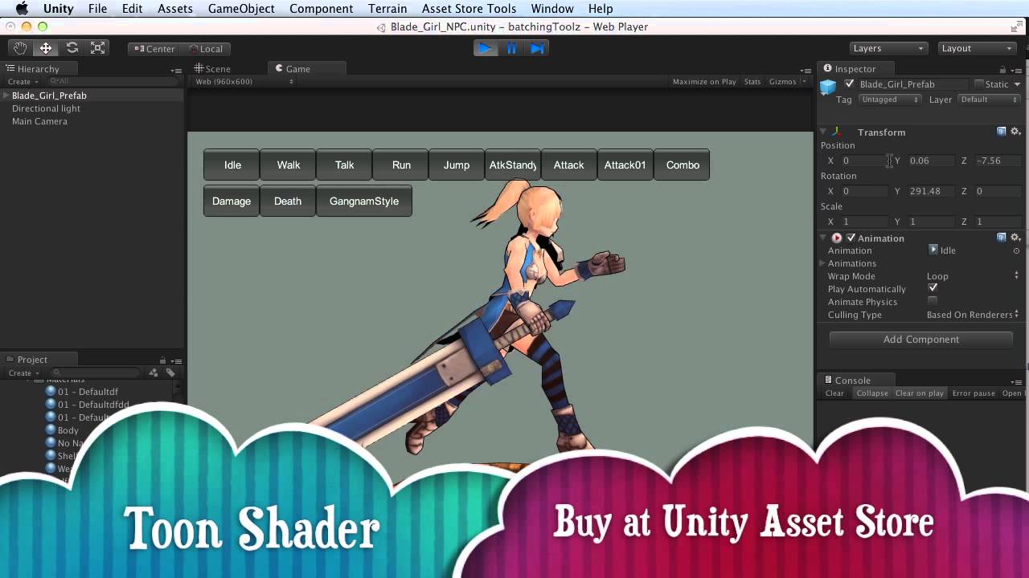
Task: Click Project search-by-type icon
Action: 154,372
